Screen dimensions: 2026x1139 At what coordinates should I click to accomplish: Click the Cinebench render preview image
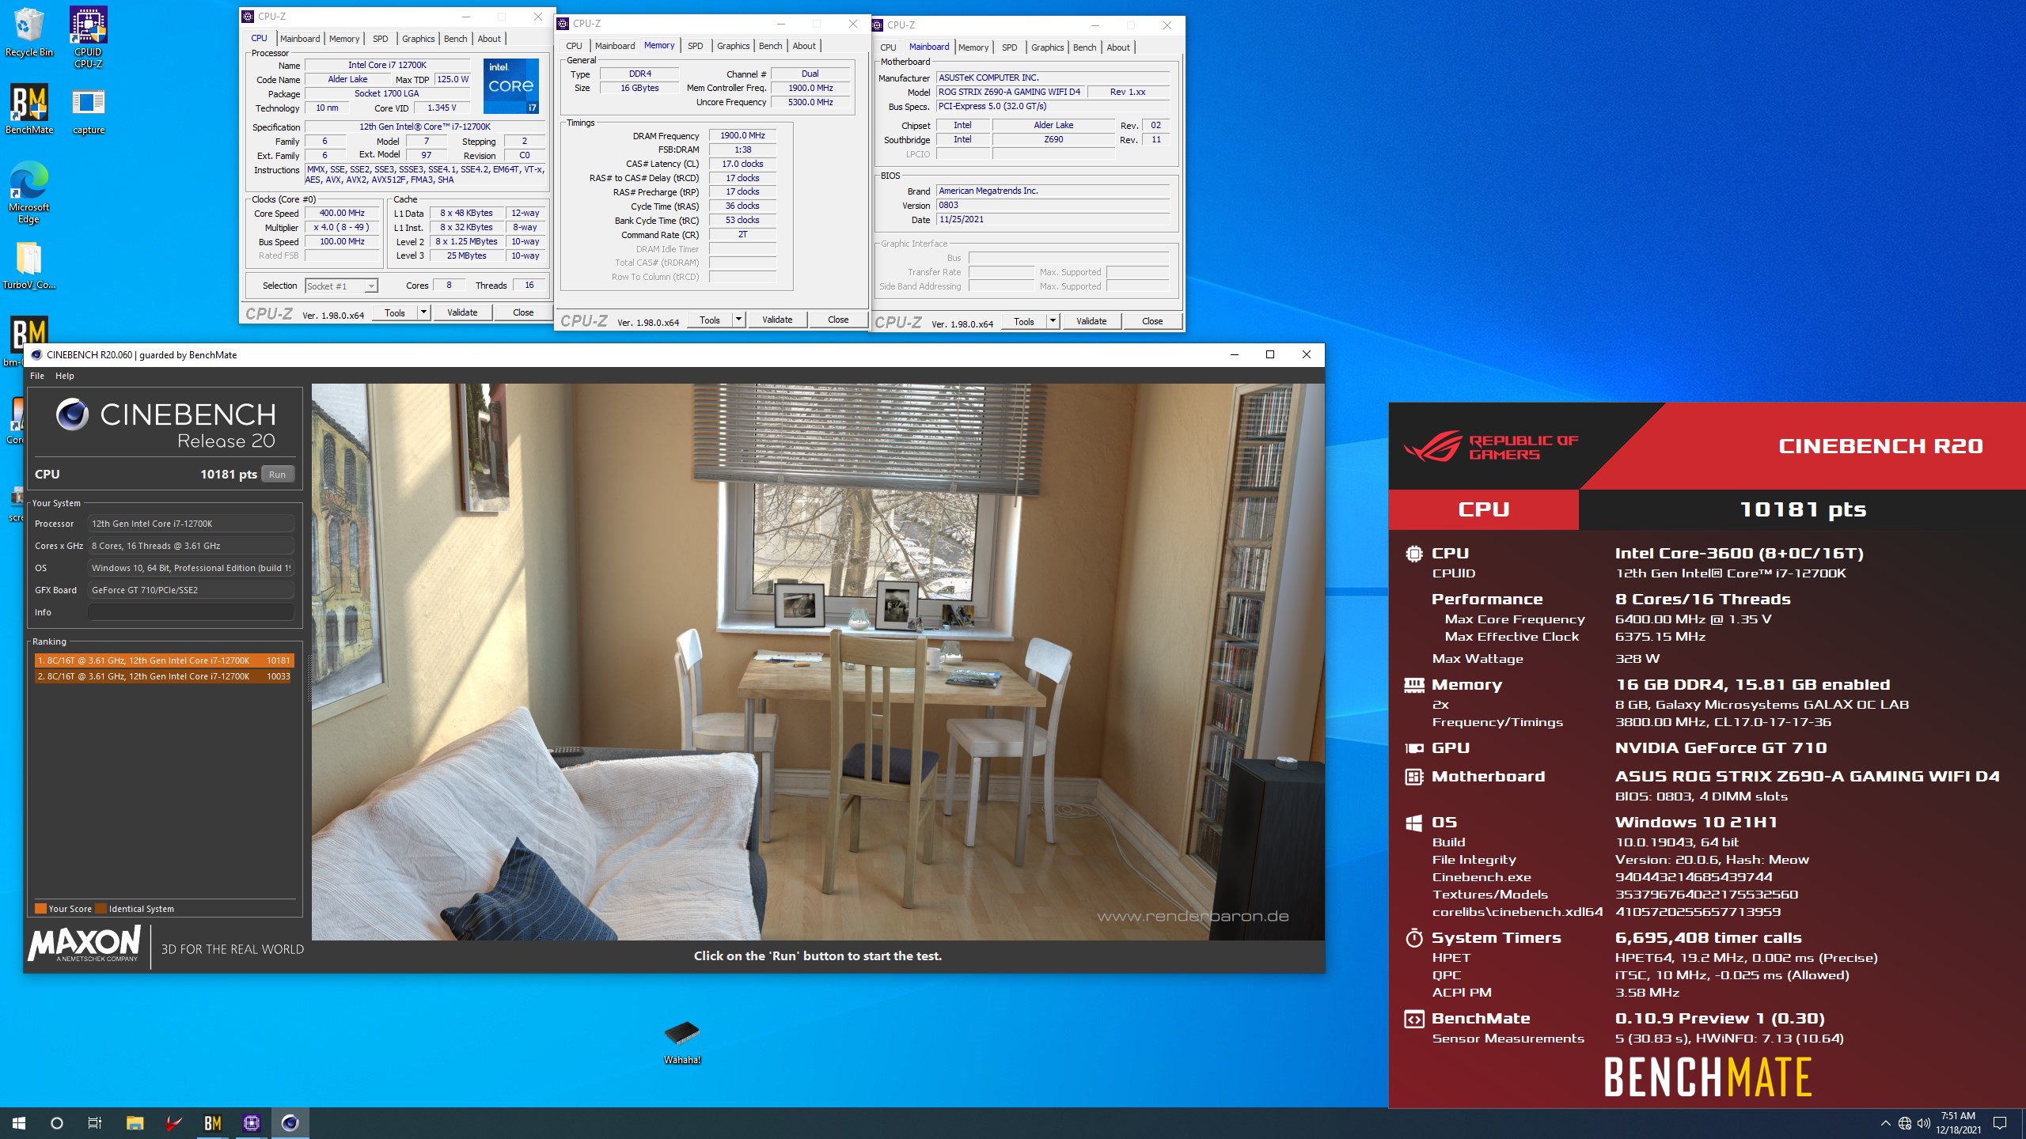tap(818, 662)
